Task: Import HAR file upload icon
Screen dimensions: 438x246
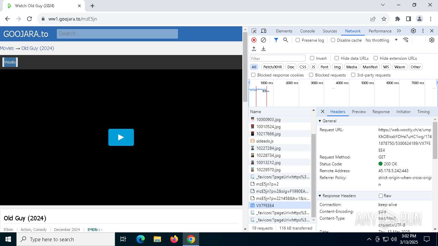Action: pos(254,49)
